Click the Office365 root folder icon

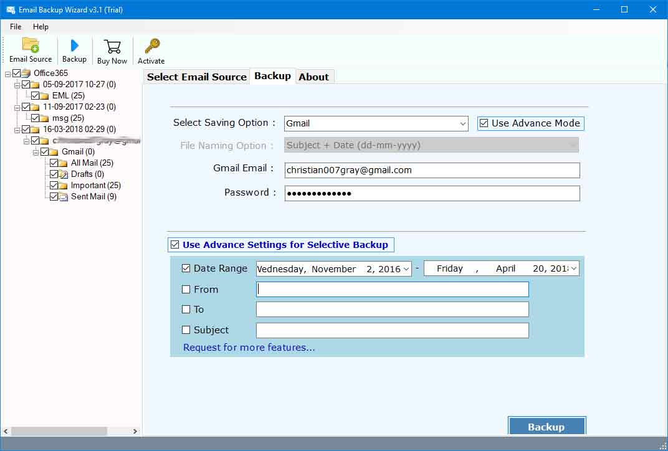point(26,73)
